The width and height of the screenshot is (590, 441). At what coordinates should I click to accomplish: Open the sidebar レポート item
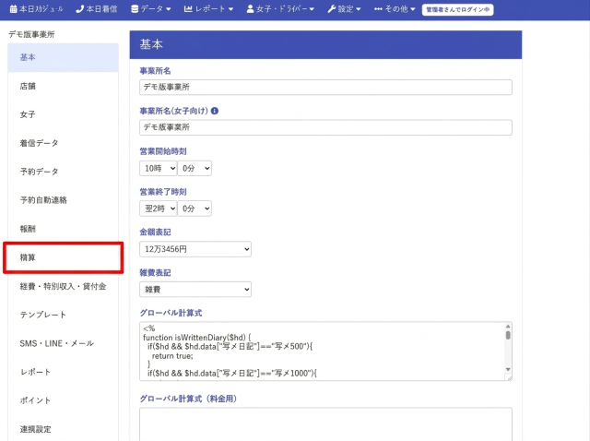pyautogui.click(x=63, y=372)
